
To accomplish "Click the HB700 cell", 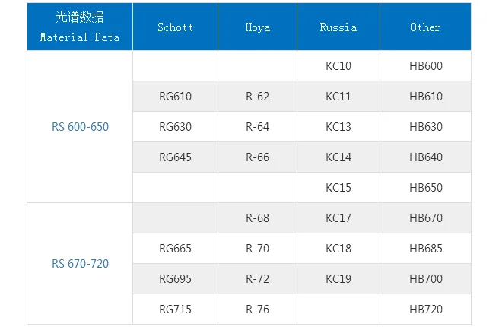I will [x=425, y=279].
